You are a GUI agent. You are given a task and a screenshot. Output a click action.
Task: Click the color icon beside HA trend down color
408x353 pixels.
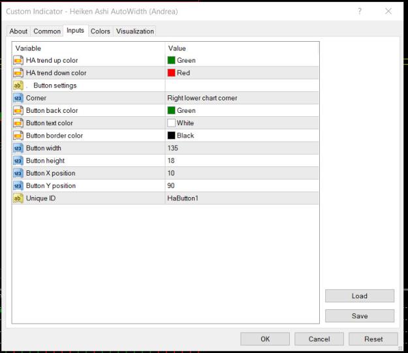18,73
